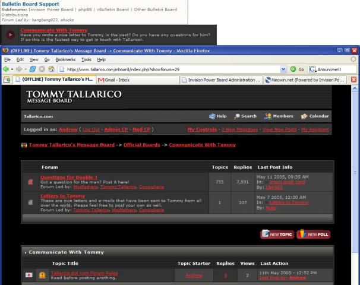
Task: Click the Search magnifier icon on board
Action: [236, 116]
